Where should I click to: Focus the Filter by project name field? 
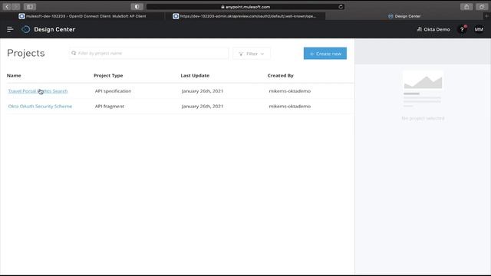tap(149, 53)
